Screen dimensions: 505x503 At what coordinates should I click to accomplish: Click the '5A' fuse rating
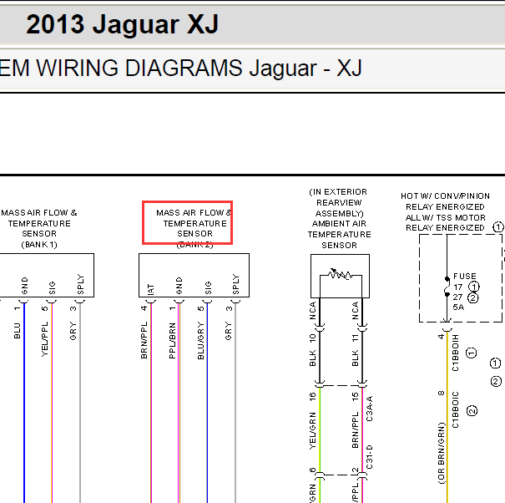tap(458, 307)
